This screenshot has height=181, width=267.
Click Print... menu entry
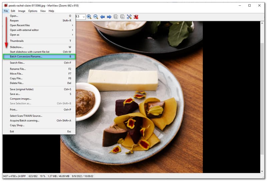point(14,110)
